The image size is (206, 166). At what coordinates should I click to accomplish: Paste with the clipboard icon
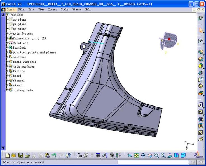click(47, 155)
